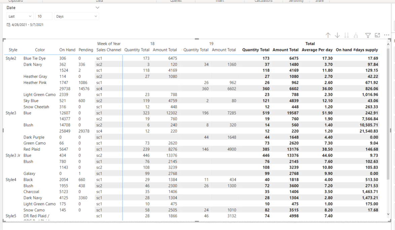Open Focus mode icon for matrix

click(378, 35)
